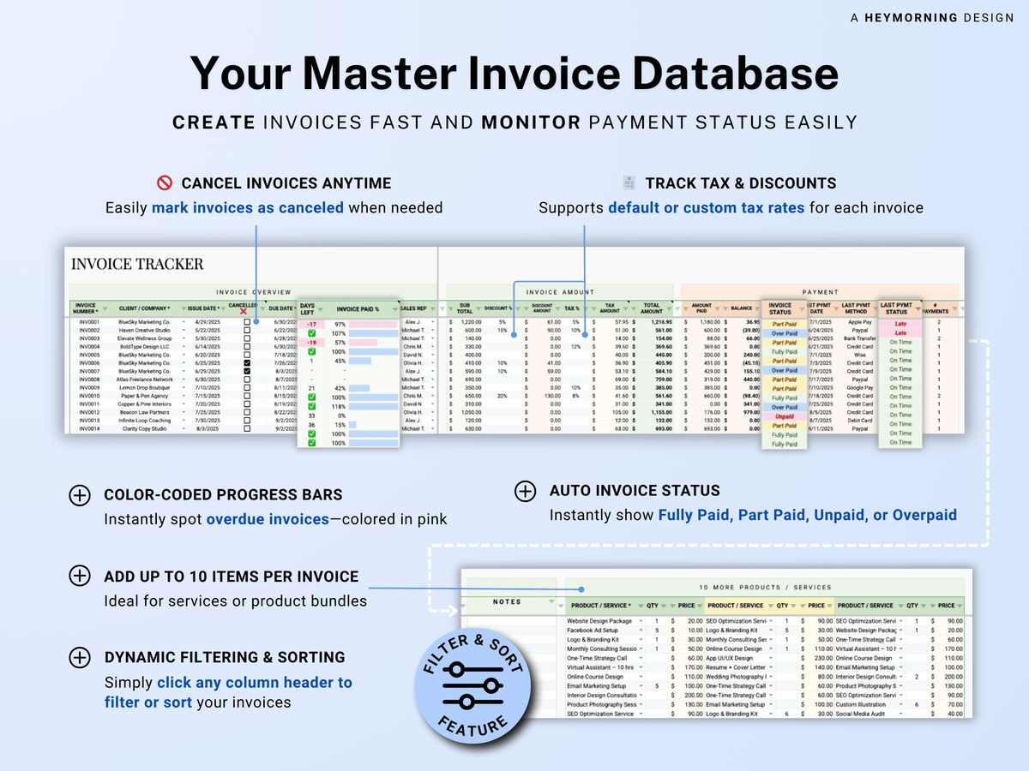Open dropdown for Facebook Ad Setup product
This screenshot has height=771, width=1029.
point(641,631)
